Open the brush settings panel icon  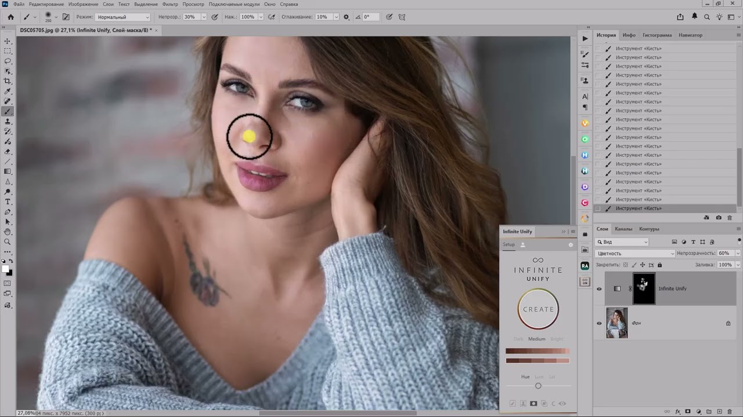66,17
